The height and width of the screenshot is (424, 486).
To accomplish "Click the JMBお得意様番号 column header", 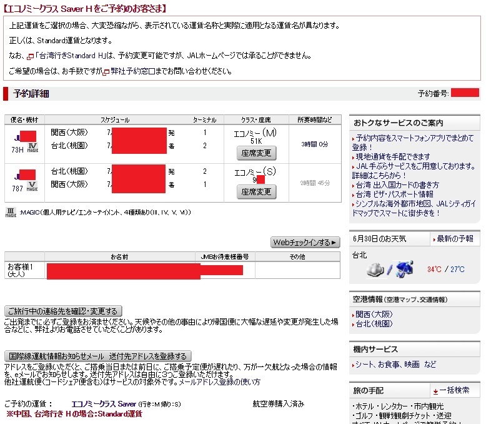I will [x=225, y=256].
